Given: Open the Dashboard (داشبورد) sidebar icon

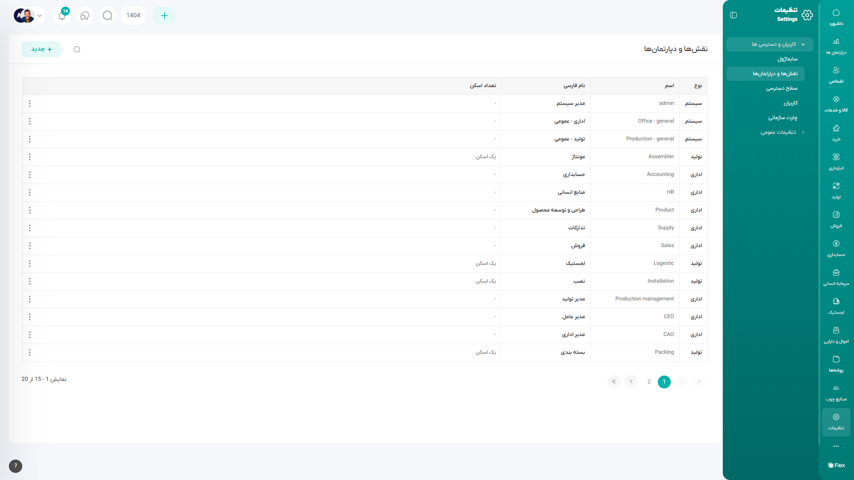Looking at the screenshot, I should tap(836, 17).
